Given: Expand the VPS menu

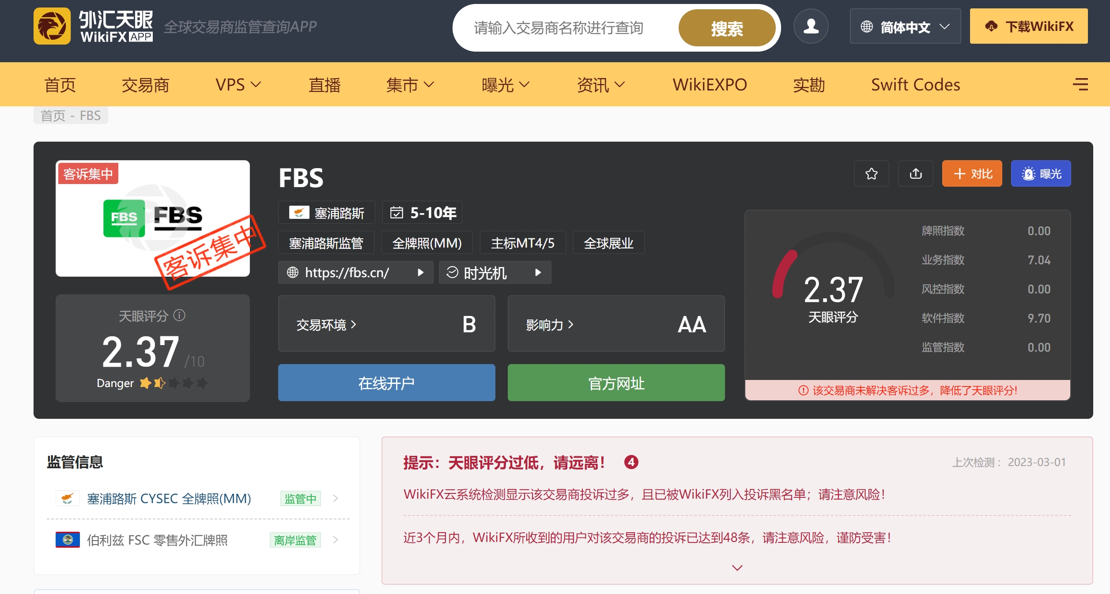Looking at the screenshot, I should point(238,84).
